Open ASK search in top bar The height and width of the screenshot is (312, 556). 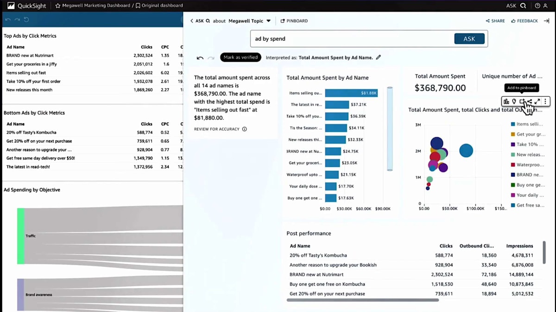point(516,6)
